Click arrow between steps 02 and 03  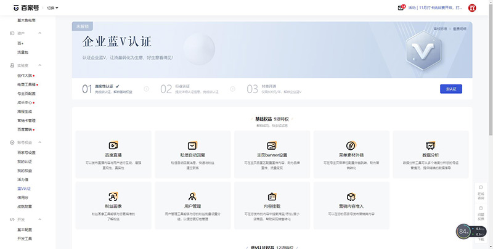click(x=233, y=89)
